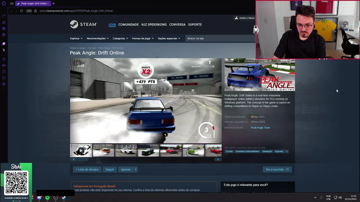Open the Player sidebar icon
The height and width of the screenshot is (202, 360).
[4, 59]
